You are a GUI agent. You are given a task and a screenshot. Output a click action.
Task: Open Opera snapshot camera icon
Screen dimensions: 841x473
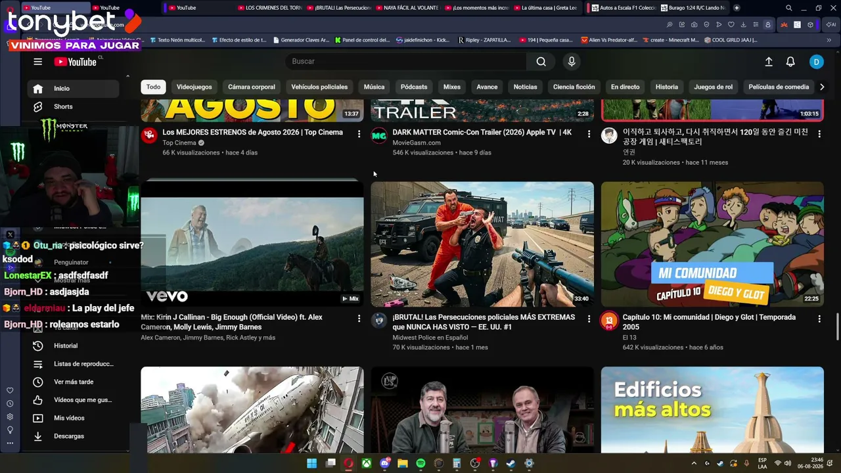(694, 25)
